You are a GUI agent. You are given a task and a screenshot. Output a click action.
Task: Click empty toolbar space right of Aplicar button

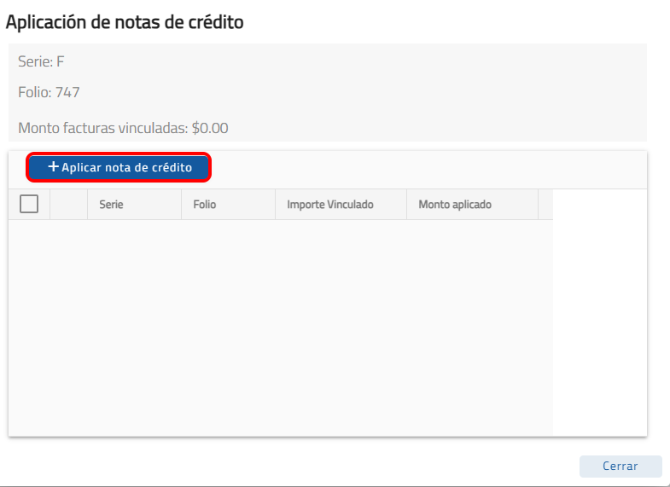click(427, 168)
